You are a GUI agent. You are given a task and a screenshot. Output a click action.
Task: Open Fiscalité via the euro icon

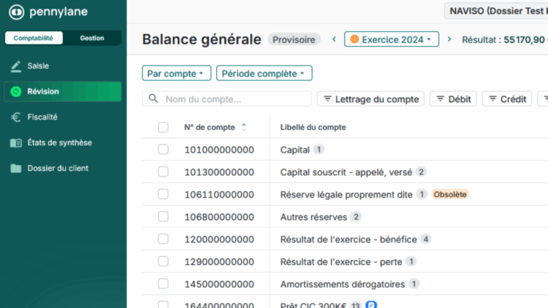point(16,117)
